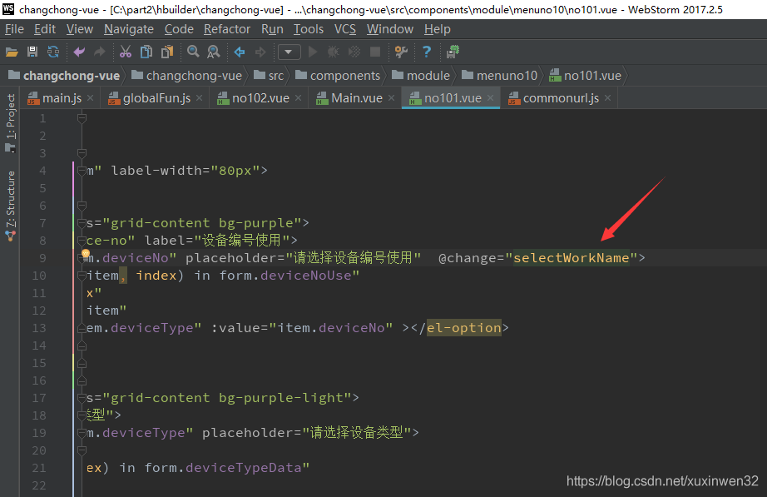Screen dimensions: 767x497
Task: Close the globalFun.js tab
Action: pyautogui.click(x=200, y=98)
